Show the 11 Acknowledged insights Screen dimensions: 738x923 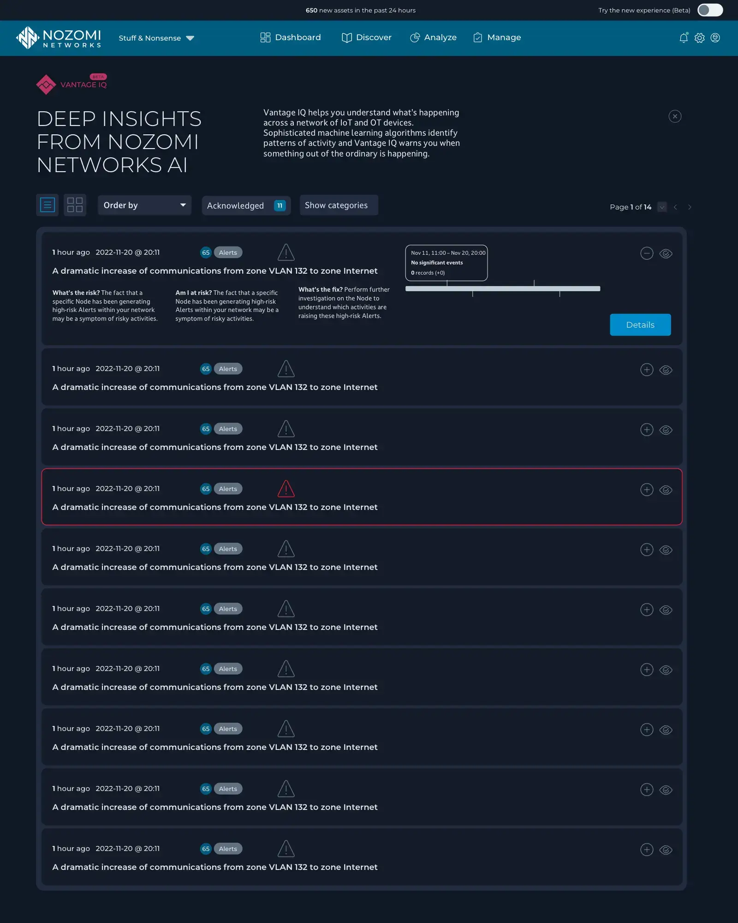246,205
